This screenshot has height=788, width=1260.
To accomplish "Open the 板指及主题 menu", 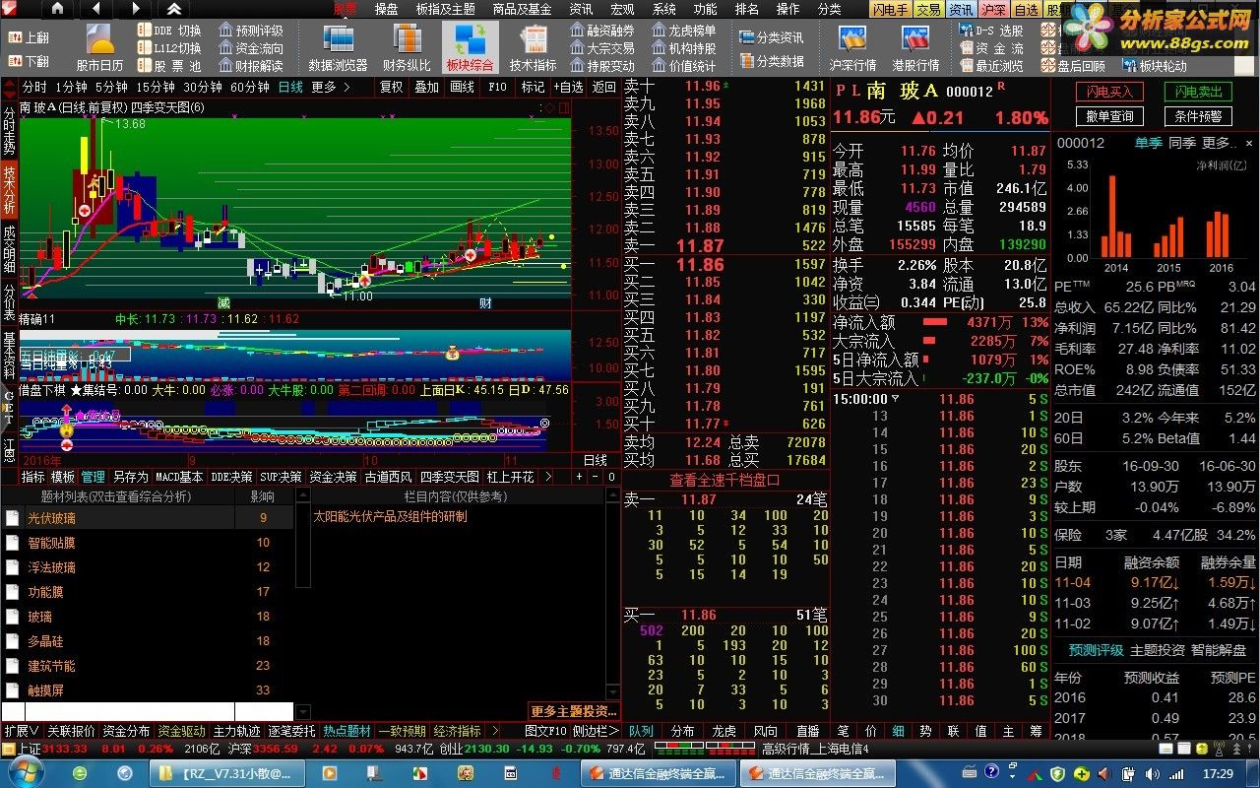I will 445,9.
